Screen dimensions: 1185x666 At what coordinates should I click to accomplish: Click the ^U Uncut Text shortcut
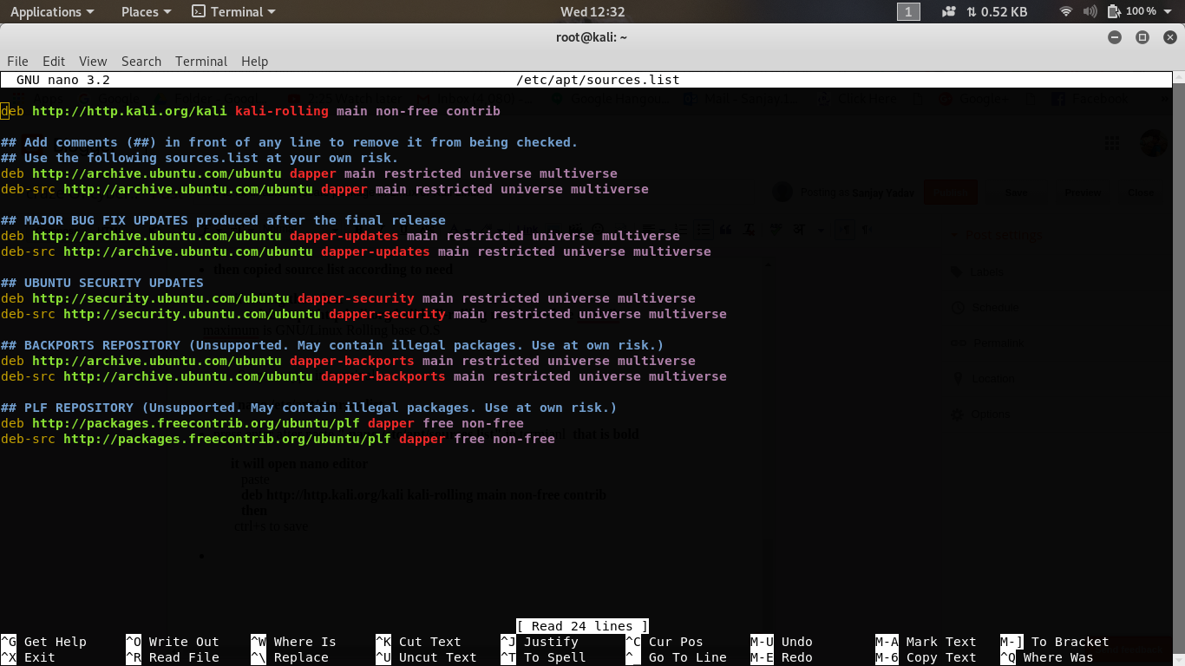coord(426,657)
